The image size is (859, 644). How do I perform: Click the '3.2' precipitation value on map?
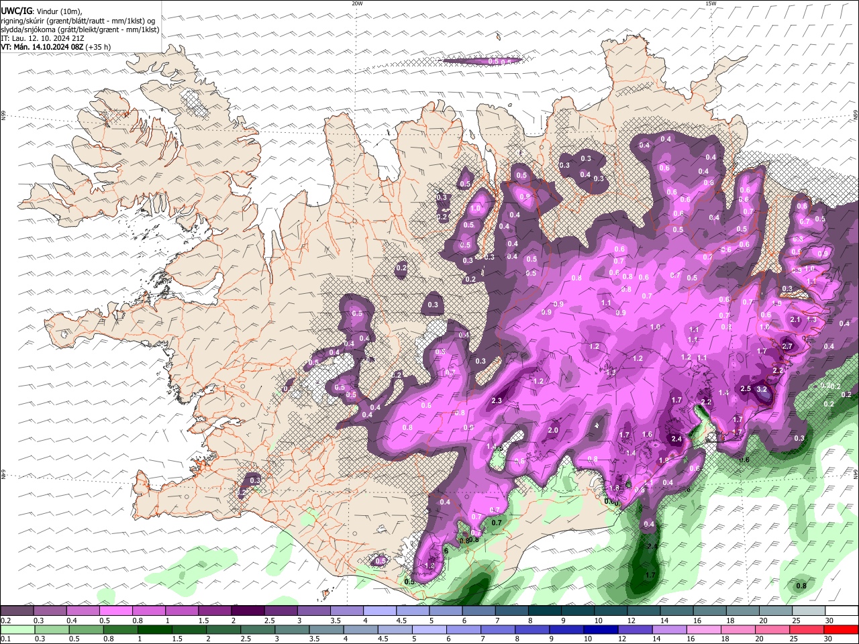point(762,389)
